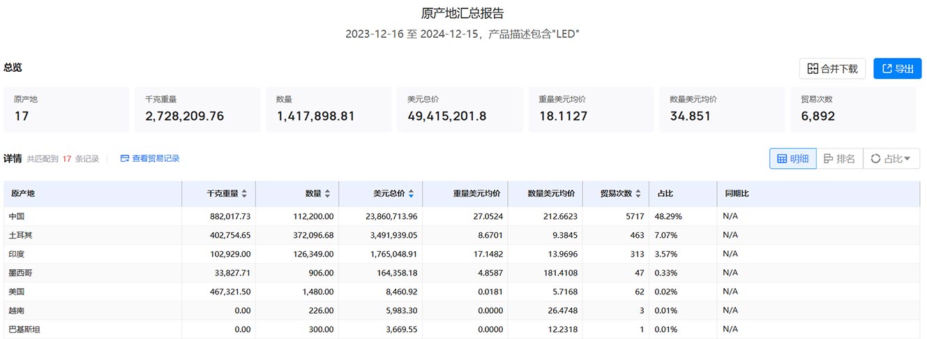This screenshot has height=339, width=927.
Task: Select the 巴基斯坦 row origin cell
Action: coord(93,329)
